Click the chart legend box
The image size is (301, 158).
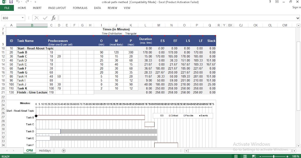[x=183, y=116]
